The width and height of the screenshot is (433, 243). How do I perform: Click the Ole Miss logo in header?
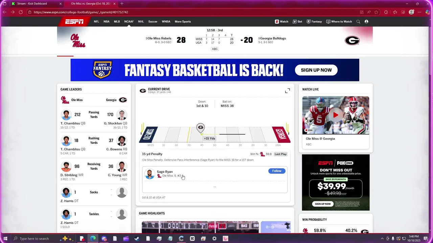78,41
